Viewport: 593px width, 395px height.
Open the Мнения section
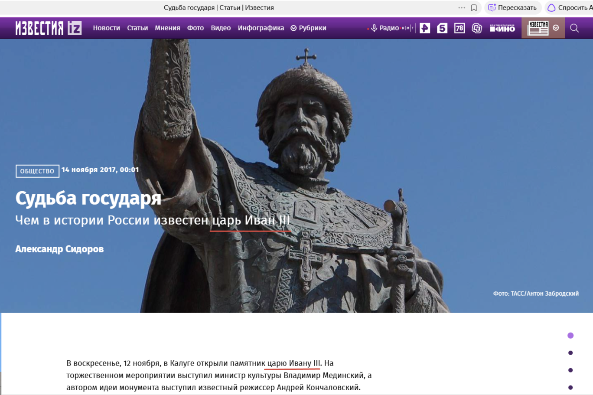(x=167, y=28)
